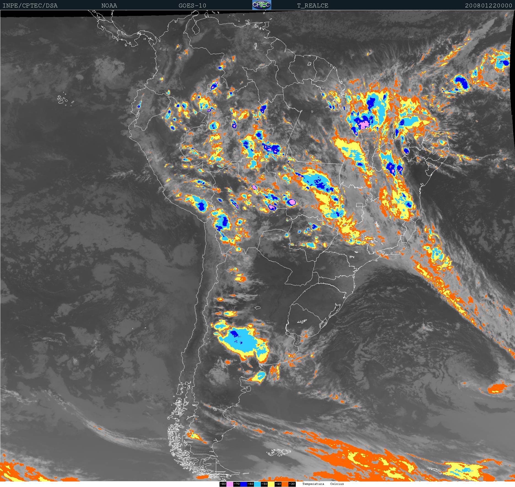
Task: Click the Temperatura legend label
Action: [x=313, y=484]
